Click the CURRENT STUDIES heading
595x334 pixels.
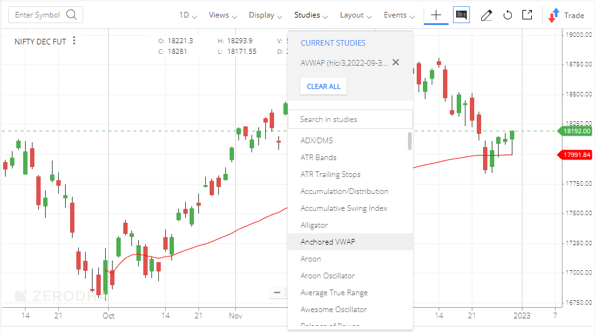tap(333, 43)
